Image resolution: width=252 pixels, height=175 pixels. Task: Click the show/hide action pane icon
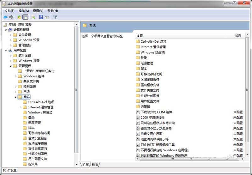pyautogui.click(x=47, y=17)
